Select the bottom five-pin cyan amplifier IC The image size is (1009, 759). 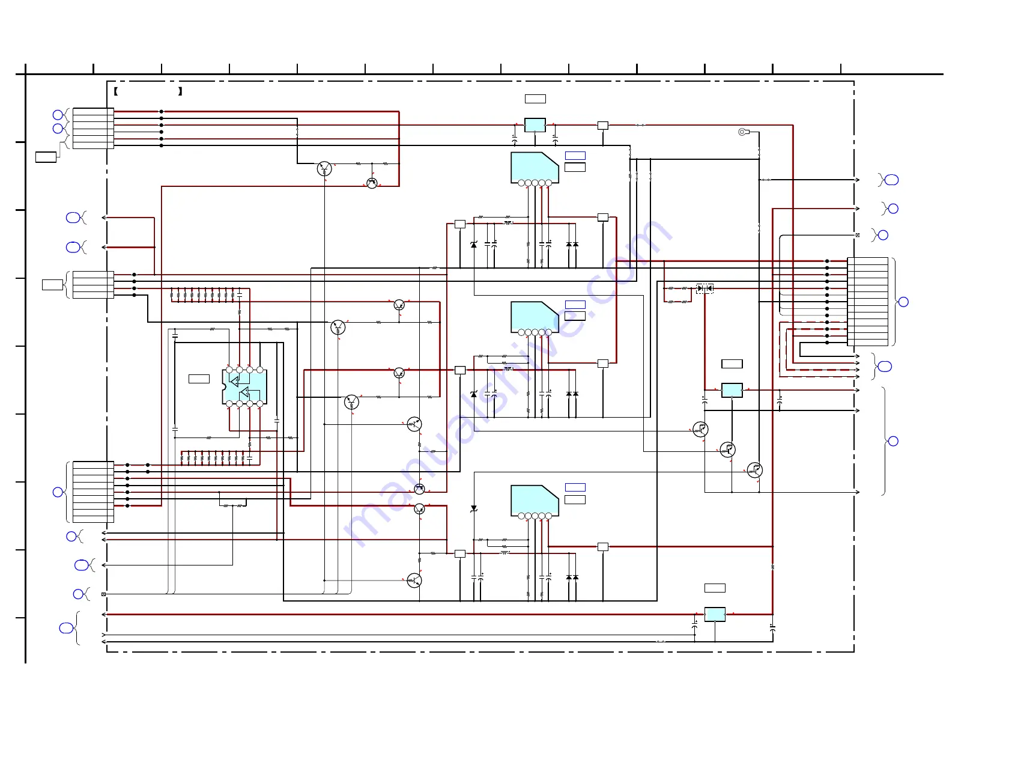[535, 502]
